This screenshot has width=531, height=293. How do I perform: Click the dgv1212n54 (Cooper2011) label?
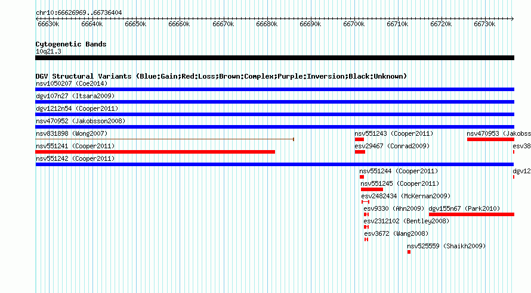pos(77,108)
